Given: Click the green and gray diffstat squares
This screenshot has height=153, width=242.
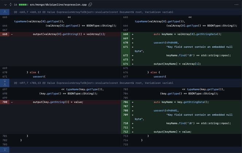Looking at the screenshot, I should [24, 4].
